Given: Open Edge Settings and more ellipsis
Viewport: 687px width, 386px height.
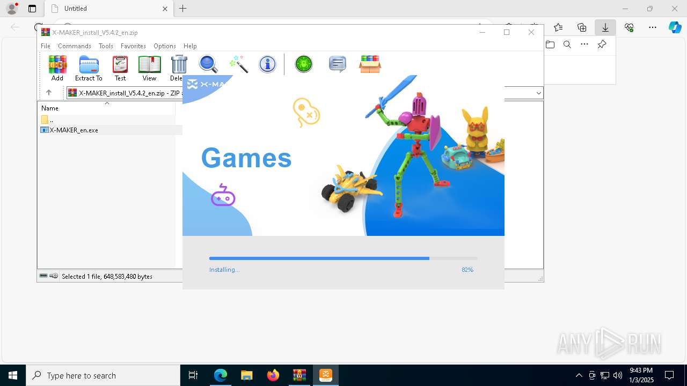Looking at the screenshot, I should tap(653, 27).
